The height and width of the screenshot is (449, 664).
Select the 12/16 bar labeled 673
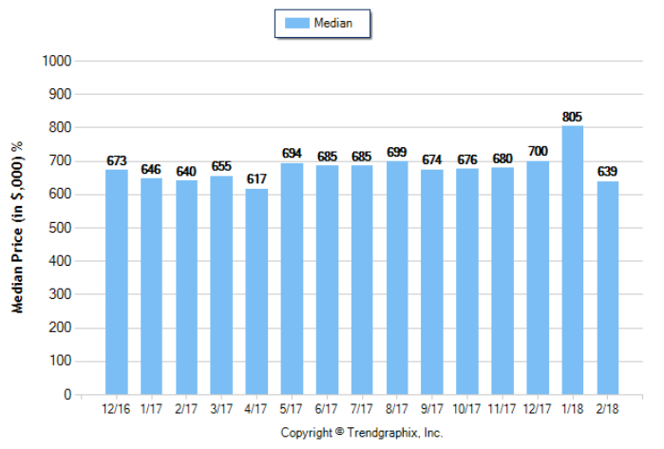coord(117,282)
